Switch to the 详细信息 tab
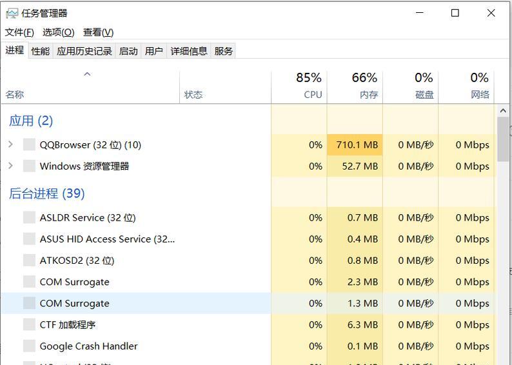 tap(189, 51)
